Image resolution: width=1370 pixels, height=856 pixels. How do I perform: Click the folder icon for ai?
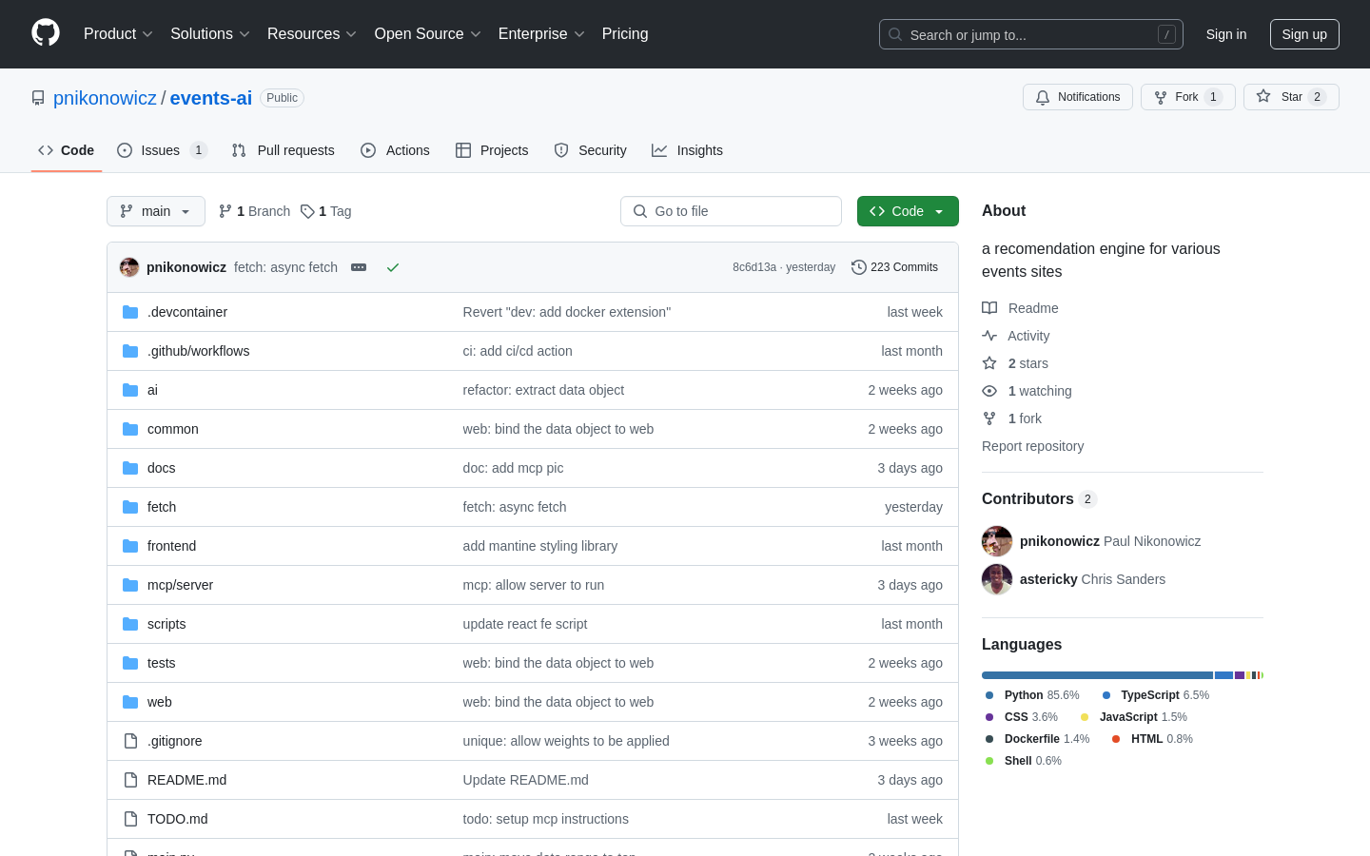pyautogui.click(x=130, y=390)
